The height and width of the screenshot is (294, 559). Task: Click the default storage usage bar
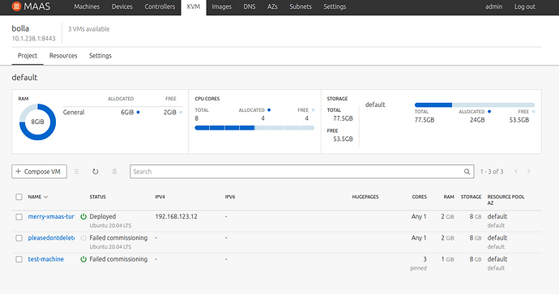pyautogui.click(x=475, y=104)
